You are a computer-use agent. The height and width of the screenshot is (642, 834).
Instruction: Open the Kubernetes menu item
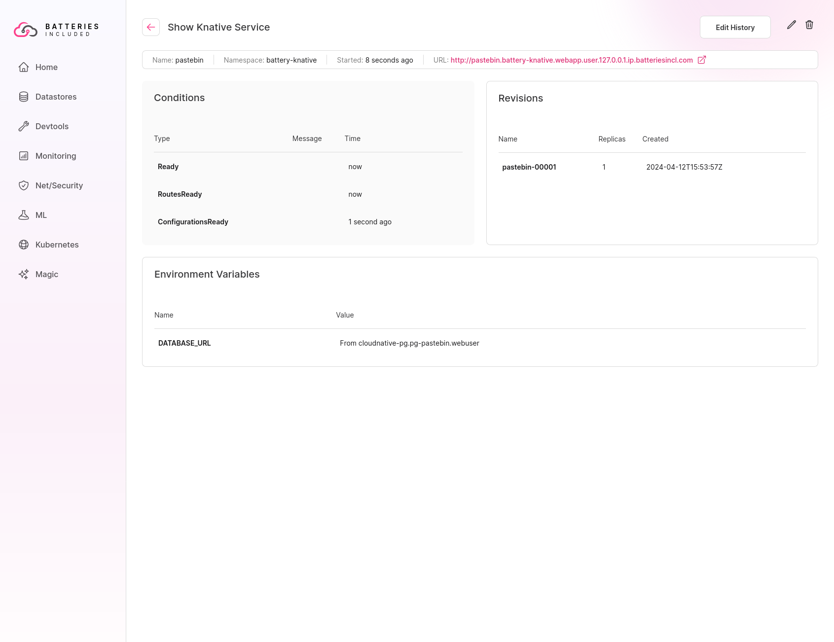click(x=57, y=245)
